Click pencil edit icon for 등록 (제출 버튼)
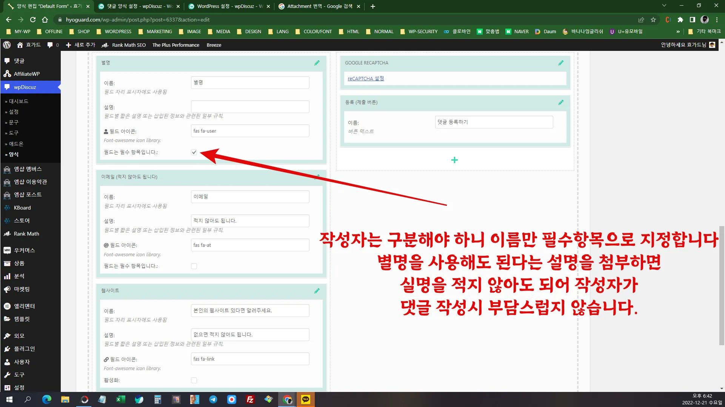Image resolution: width=725 pixels, height=407 pixels. click(x=561, y=103)
